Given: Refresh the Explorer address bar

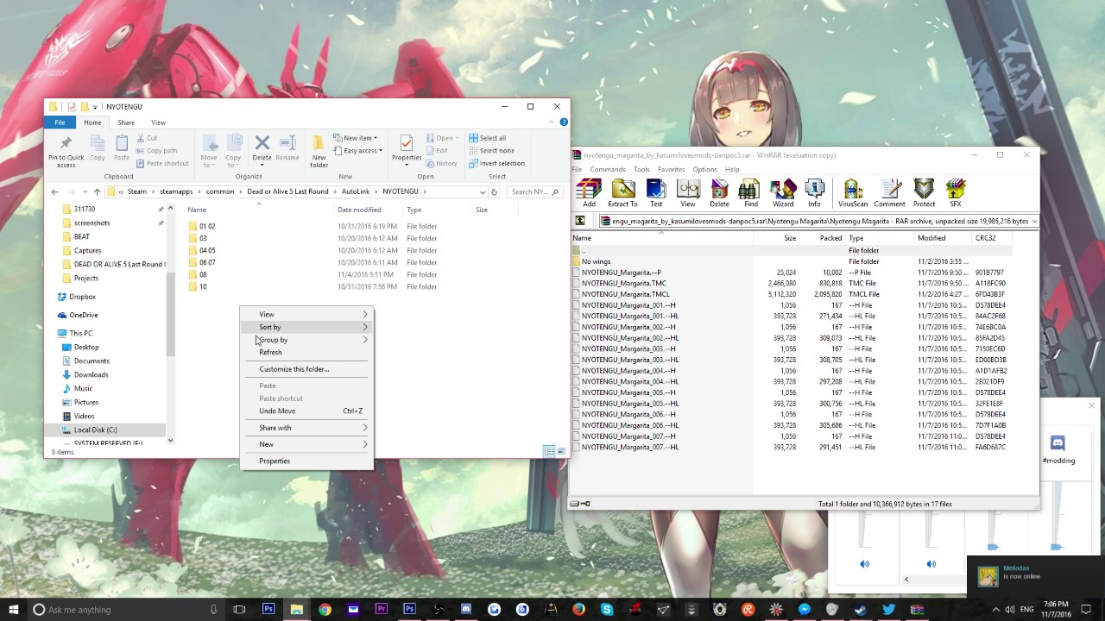Looking at the screenshot, I should (494, 191).
